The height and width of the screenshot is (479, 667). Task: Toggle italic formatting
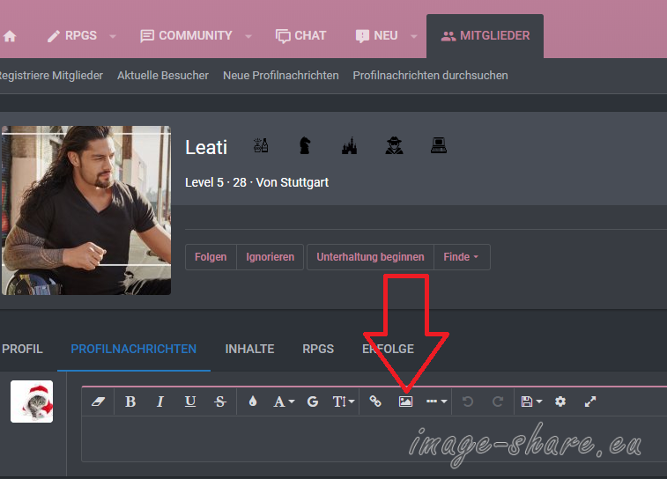[x=160, y=402]
